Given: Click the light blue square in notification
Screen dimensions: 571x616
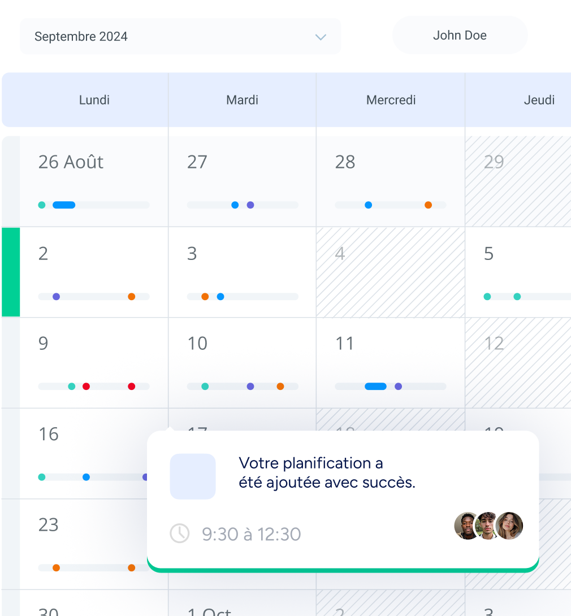Looking at the screenshot, I should 193,476.
